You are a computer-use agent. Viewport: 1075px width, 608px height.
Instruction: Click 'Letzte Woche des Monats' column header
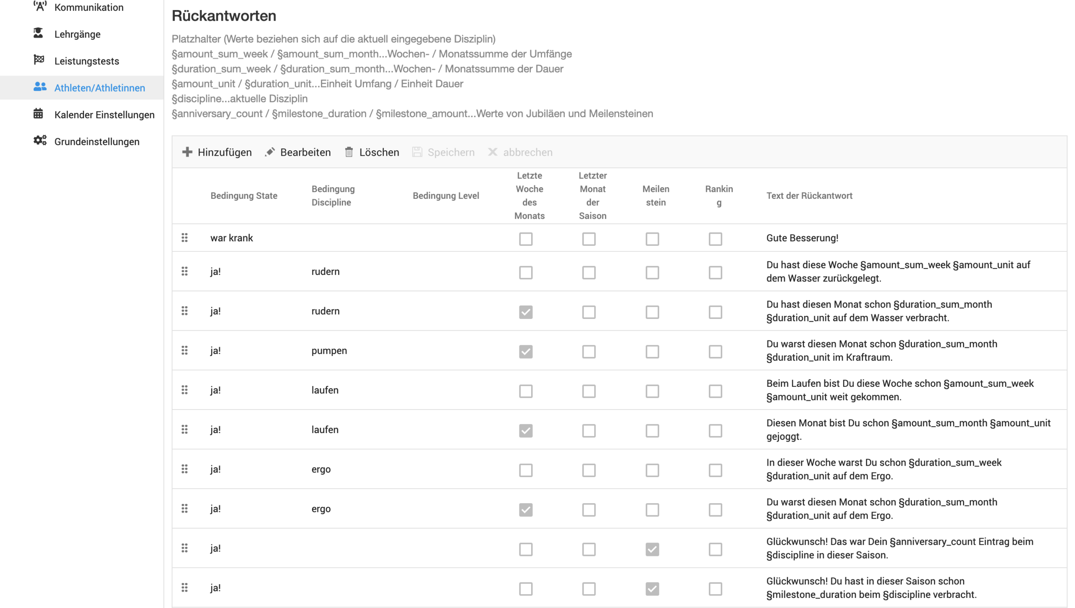(x=529, y=196)
